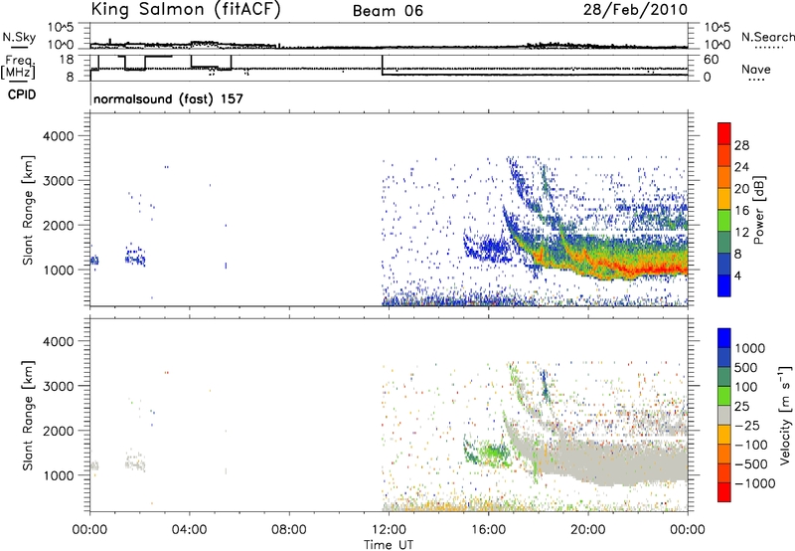This screenshot has height=551, width=795.
Task: Select the 4000 tick on the power panel
Action: tap(59, 136)
